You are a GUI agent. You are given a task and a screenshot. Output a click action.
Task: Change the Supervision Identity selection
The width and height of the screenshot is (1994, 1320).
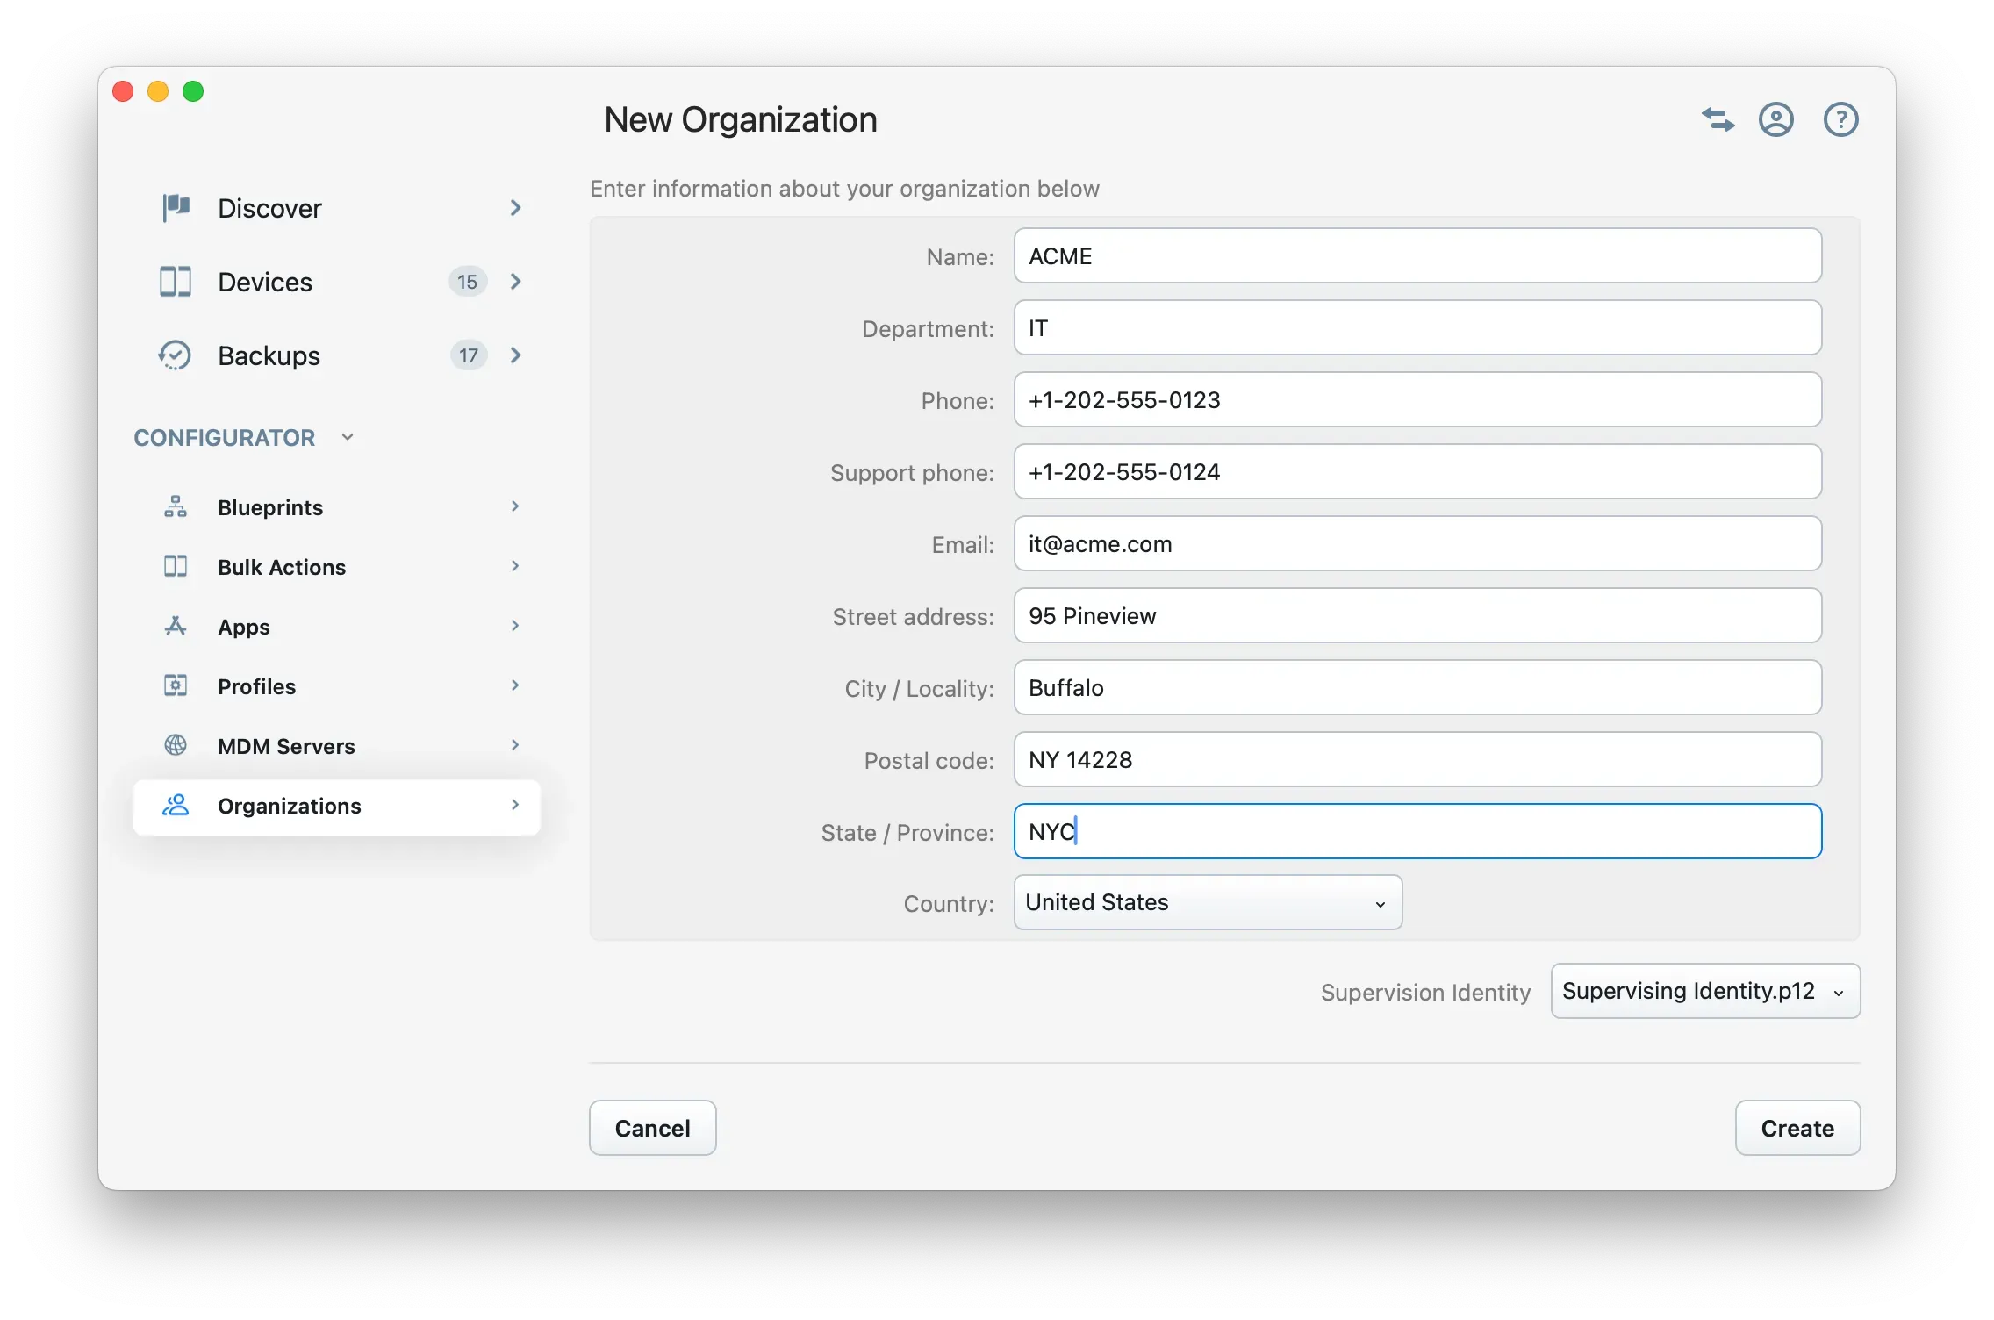1703,991
